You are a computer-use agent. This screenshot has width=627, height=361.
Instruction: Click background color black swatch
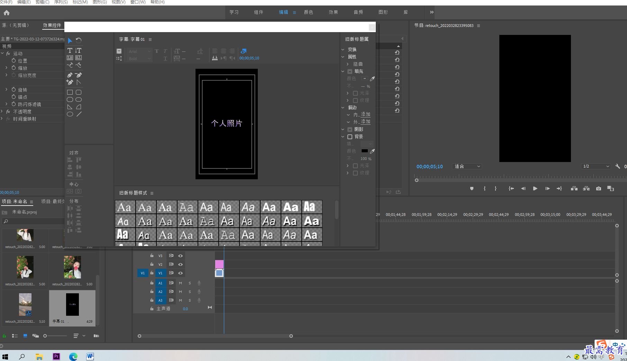coord(364,151)
